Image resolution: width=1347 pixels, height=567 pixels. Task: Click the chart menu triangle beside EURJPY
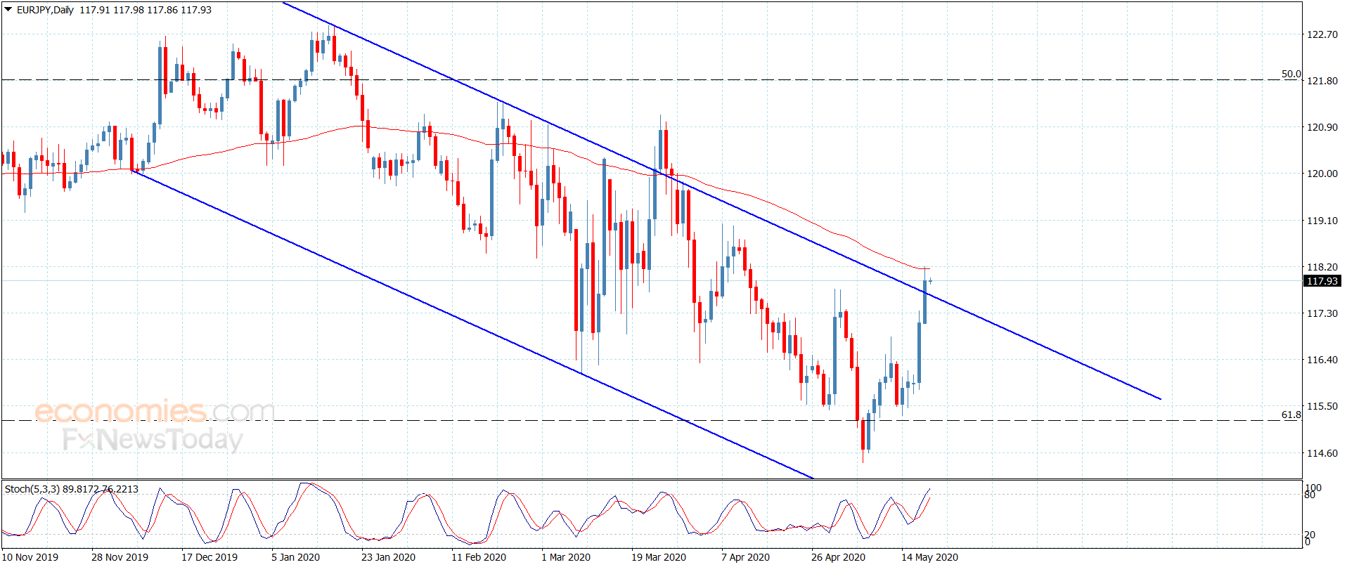[x=8, y=10]
